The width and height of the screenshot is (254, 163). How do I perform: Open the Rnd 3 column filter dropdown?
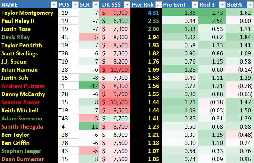223,5
